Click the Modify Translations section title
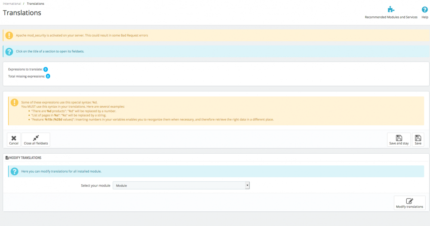This screenshot has height=226, width=430. click(25, 158)
